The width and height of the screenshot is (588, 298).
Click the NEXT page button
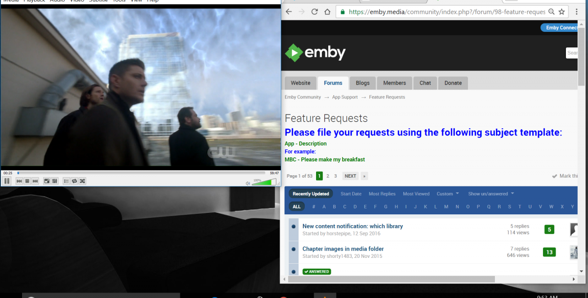pyautogui.click(x=350, y=176)
